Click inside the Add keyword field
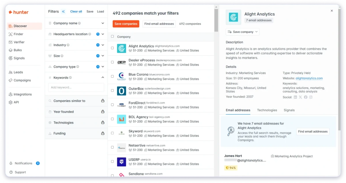Screen dimensions: 346x183 [76, 87]
